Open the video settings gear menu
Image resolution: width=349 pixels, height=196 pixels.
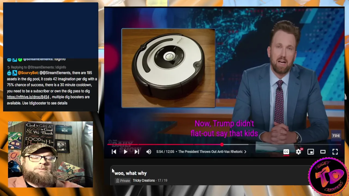coord(299,152)
